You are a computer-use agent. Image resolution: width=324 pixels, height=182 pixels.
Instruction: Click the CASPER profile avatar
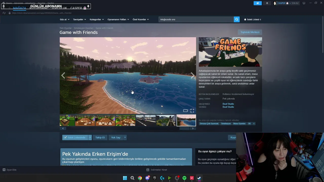click(275, 3)
